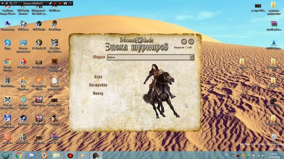Switch to Chrome from the taskbar
Viewport: 284px width, 159px height.
[19, 155]
